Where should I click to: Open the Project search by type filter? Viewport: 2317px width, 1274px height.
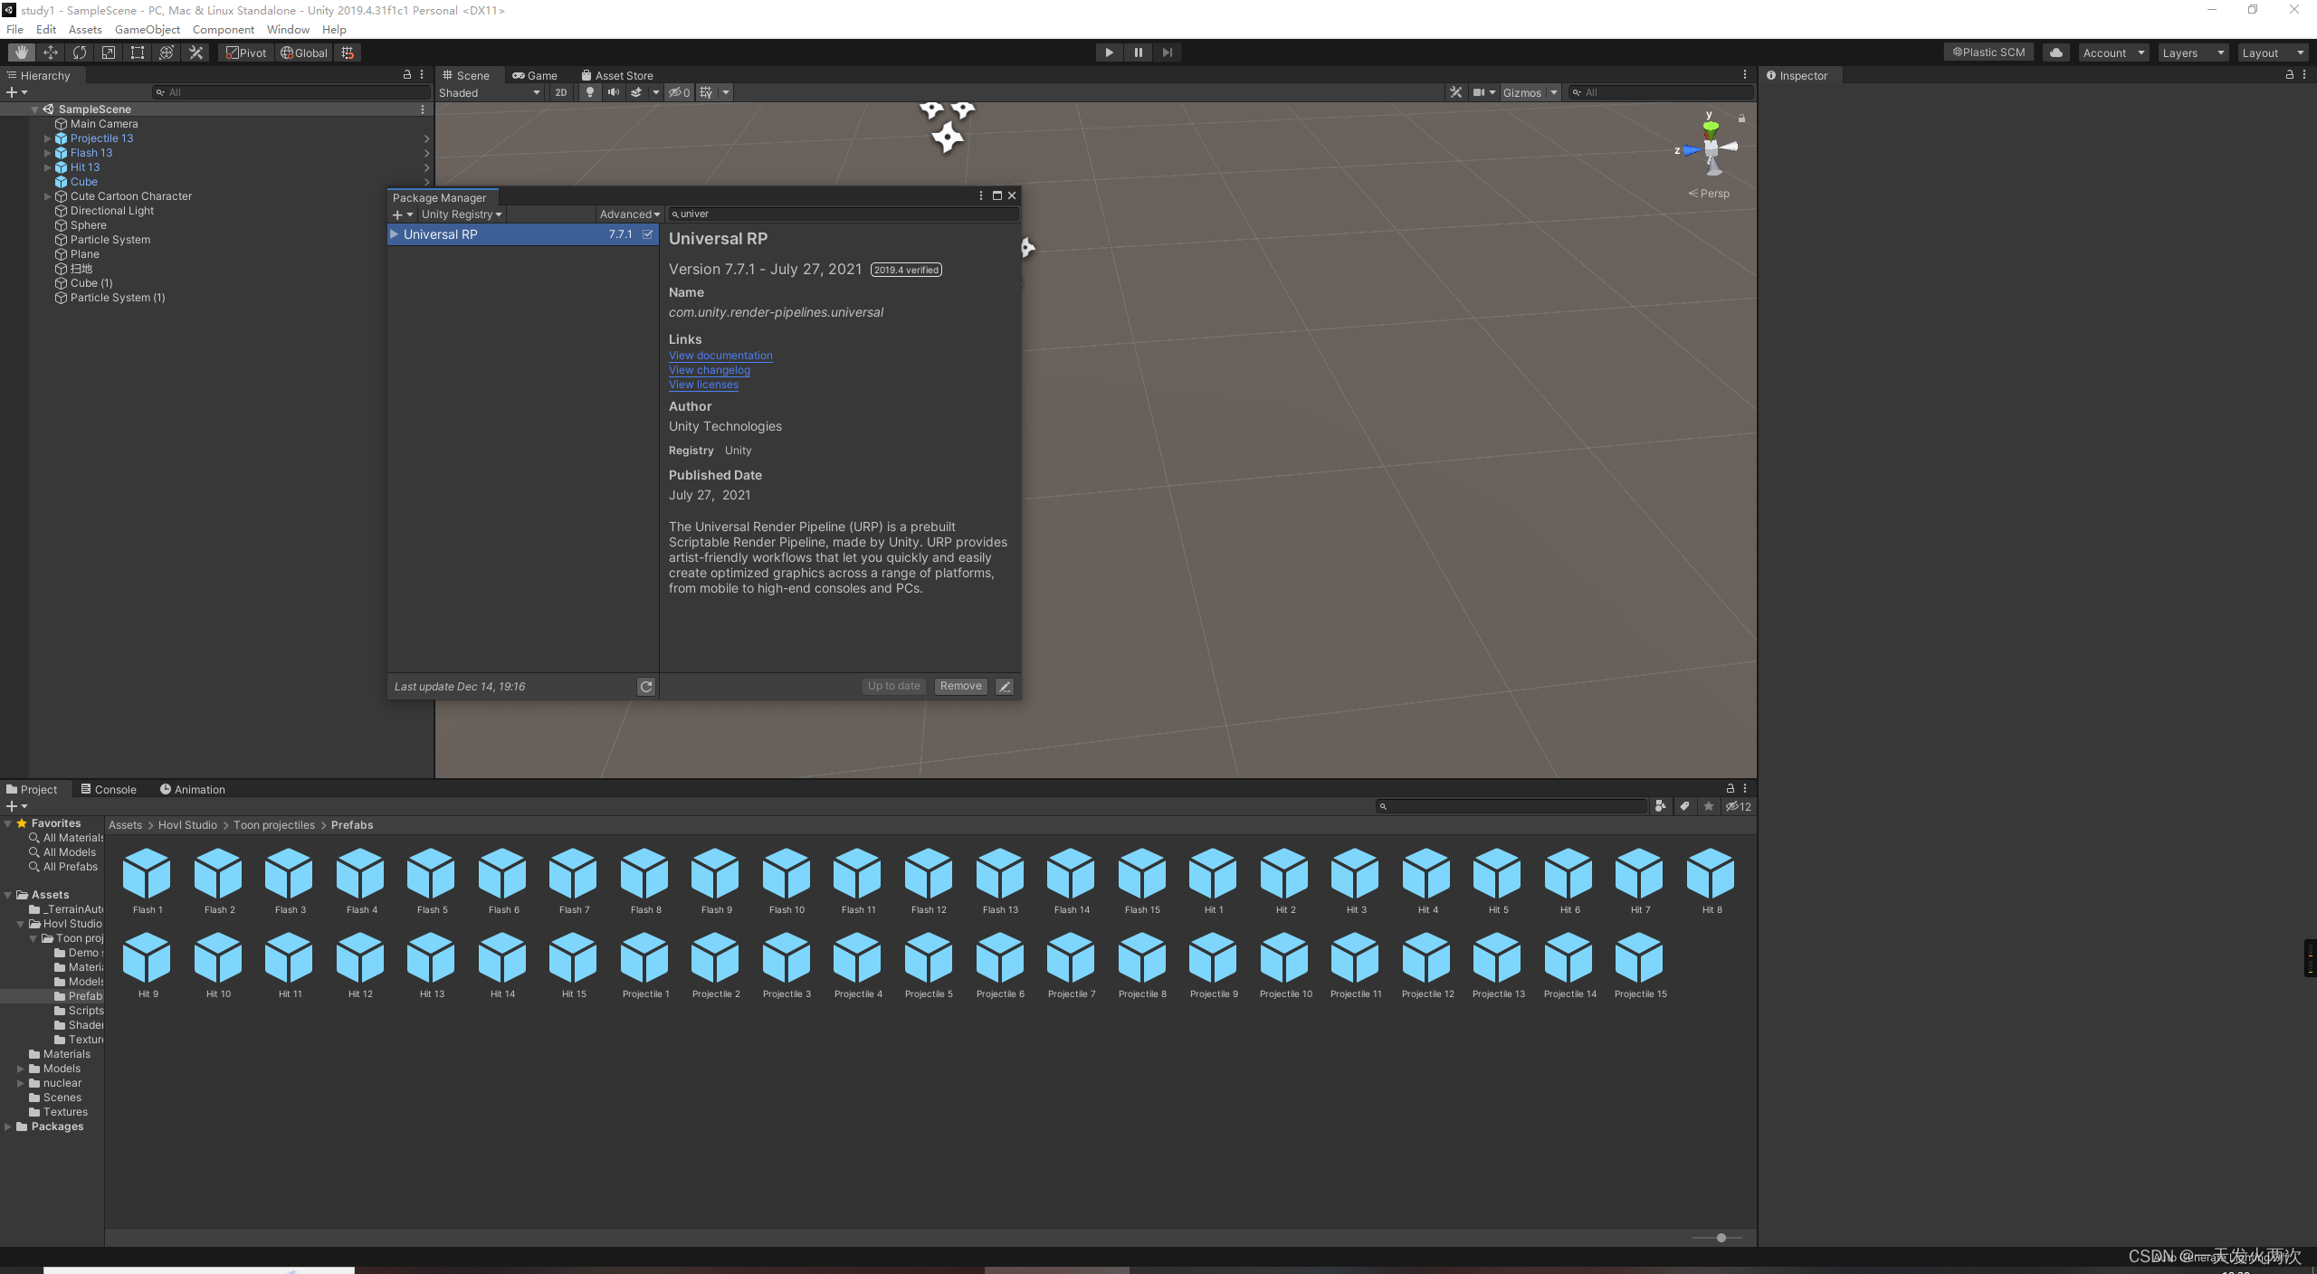click(1661, 806)
